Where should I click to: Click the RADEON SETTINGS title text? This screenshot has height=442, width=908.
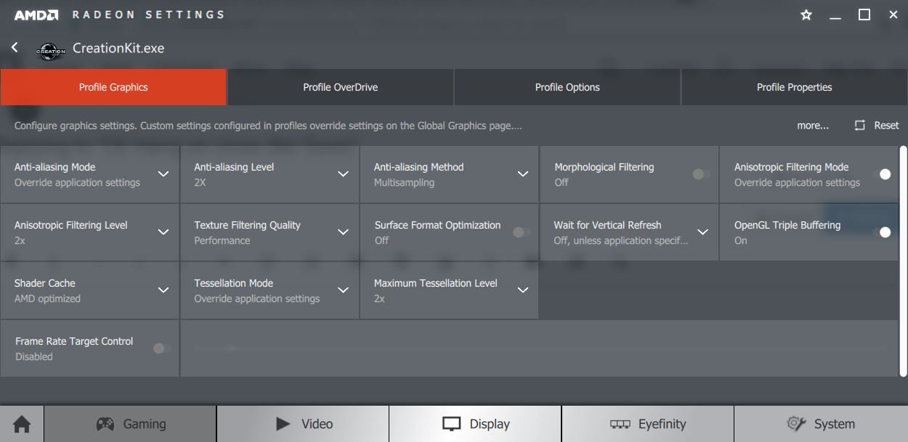[x=148, y=15]
